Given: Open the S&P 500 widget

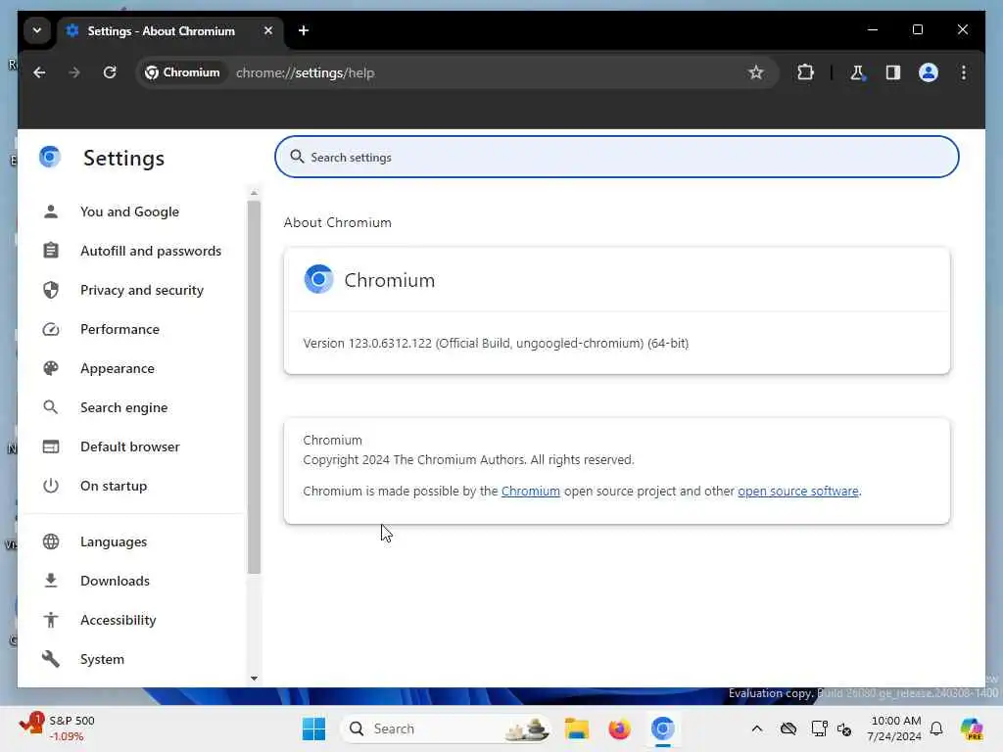Looking at the screenshot, I should click(58, 728).
